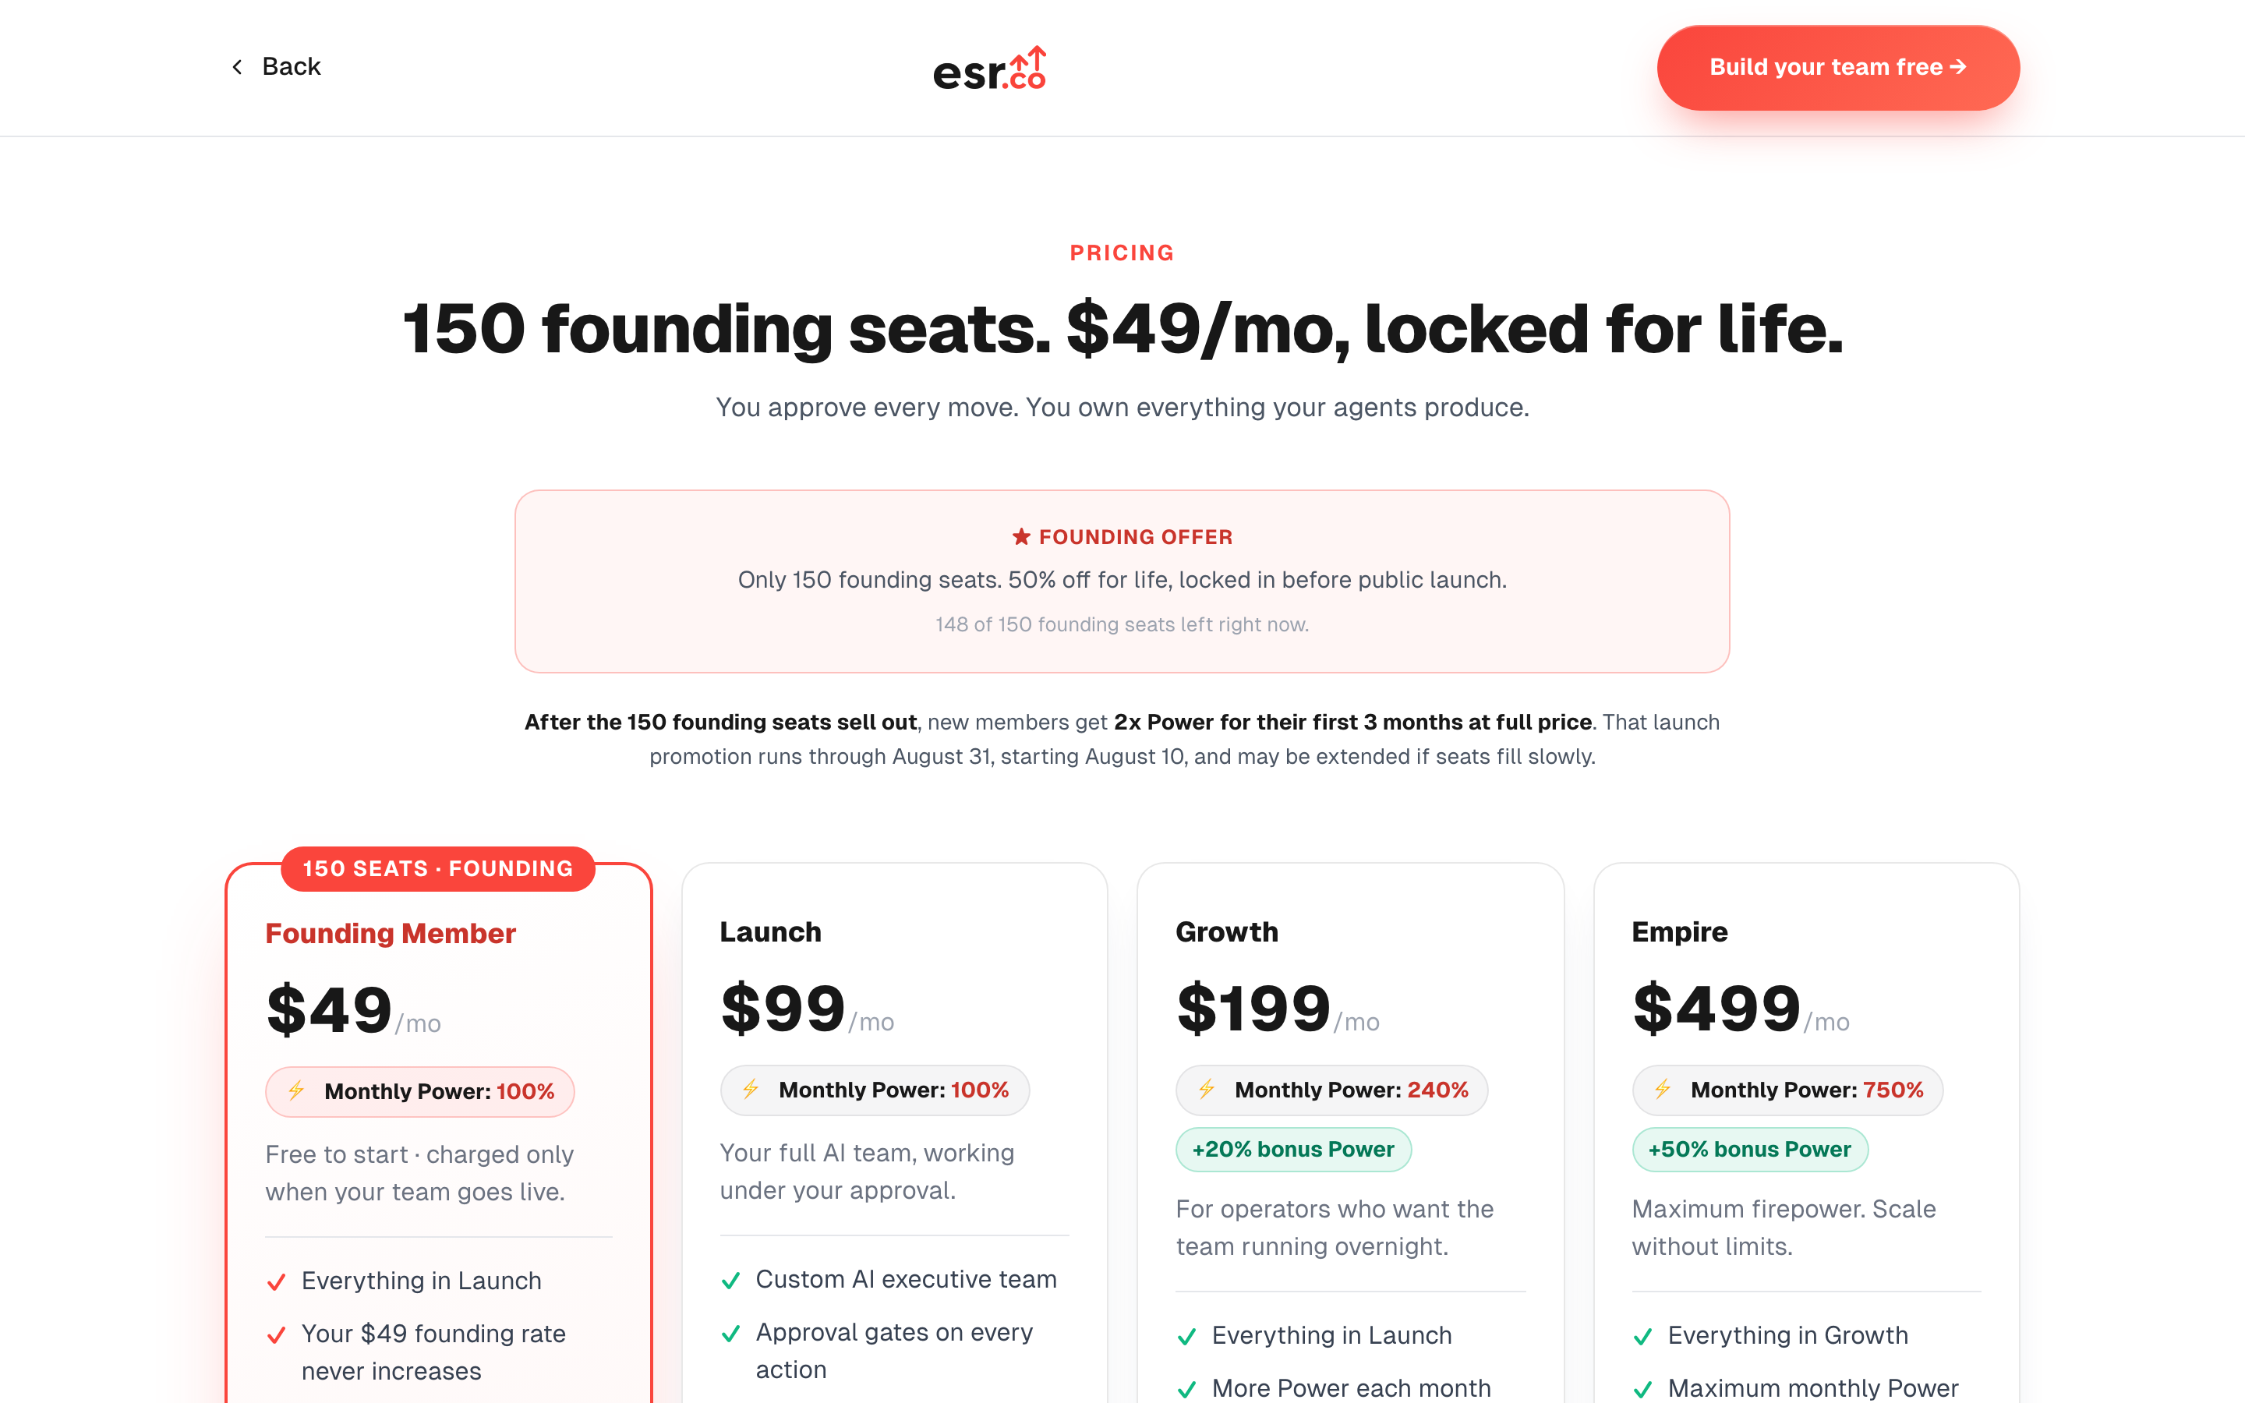The width and height of the screenshot is (2245, 1403).
Task: Click the green checkmark beside Everything in Growth
Action: (1643, 1336)
